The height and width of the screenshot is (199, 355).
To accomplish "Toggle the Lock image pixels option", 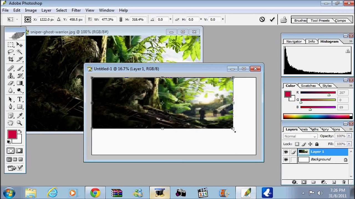I will click(304, 144).
